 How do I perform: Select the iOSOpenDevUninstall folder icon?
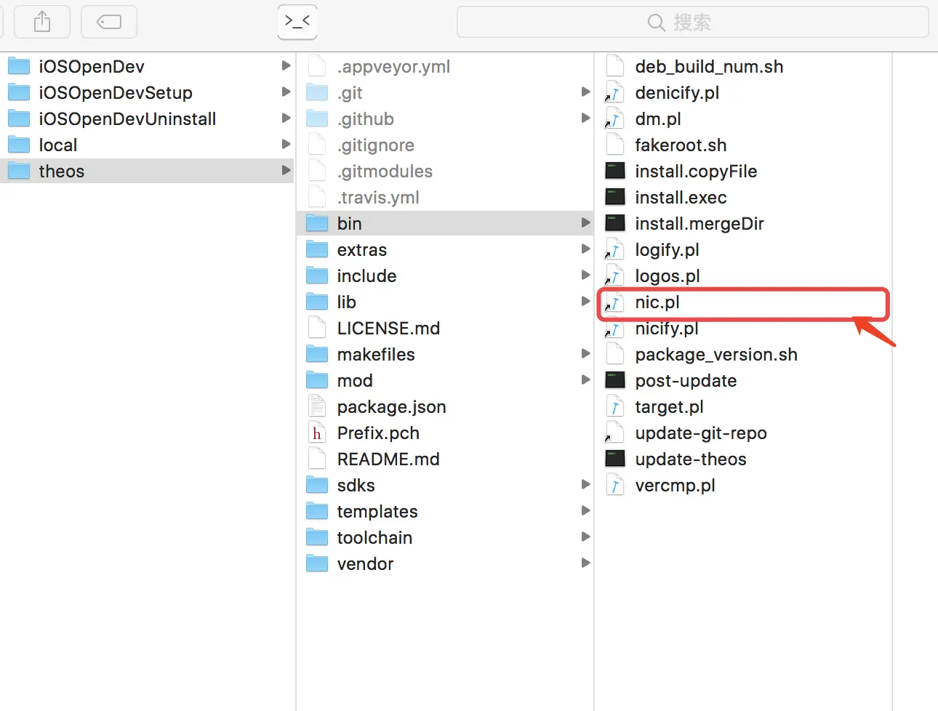point(19,118)
